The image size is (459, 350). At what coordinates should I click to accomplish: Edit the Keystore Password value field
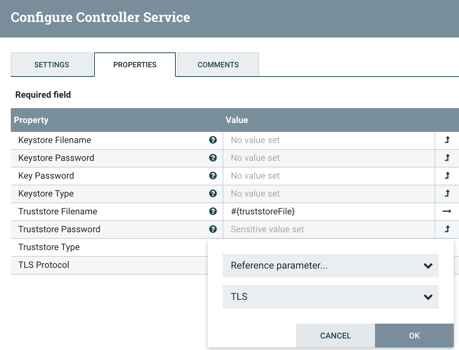(329, 158)
